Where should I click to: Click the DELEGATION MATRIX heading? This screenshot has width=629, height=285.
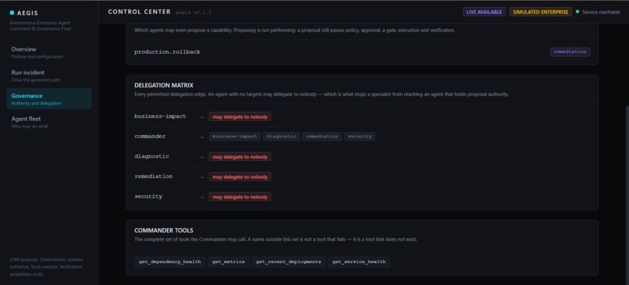pos(164,86)
